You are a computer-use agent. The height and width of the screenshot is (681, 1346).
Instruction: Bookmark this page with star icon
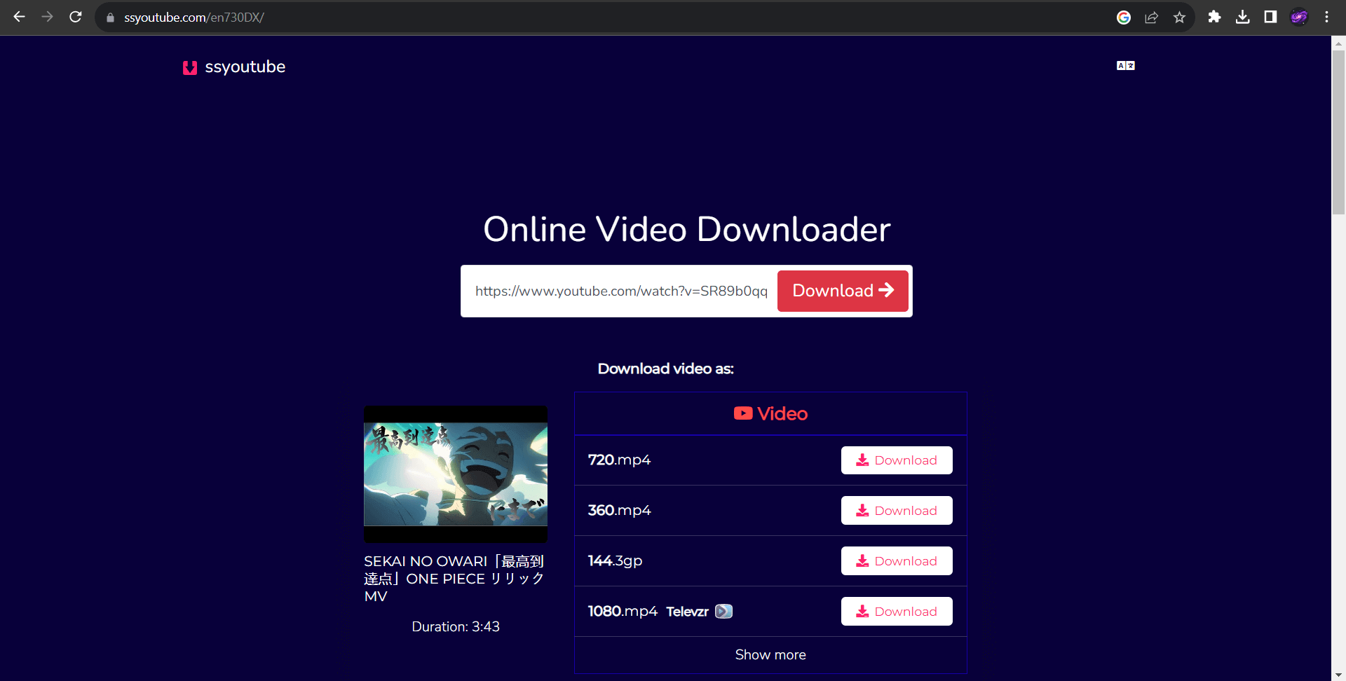(1179, 18)
